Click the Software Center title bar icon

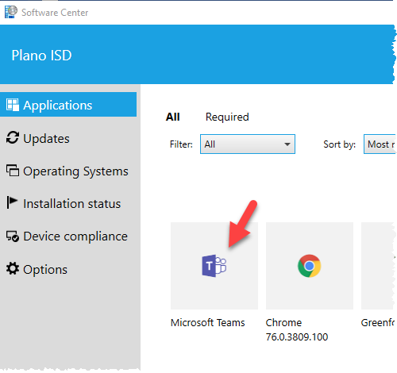click(11, 12)
